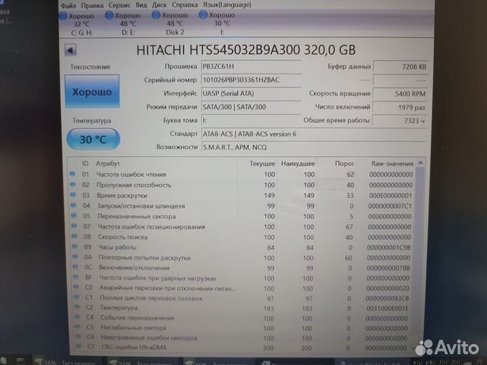This screenshot has height=365, width=487.
Task: Click the rotation speed 5400 RPM value
Action: (400, 94)
